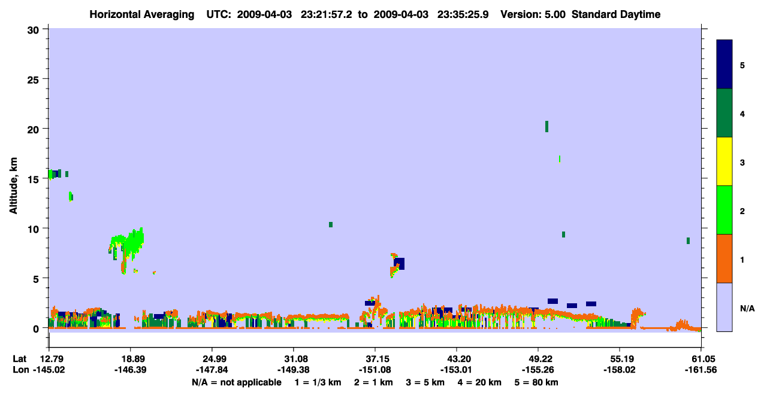This screenshot has height=399, width=779.
Task: Click legend text '1 = 1/3 km'
Action: click(318, 382)
